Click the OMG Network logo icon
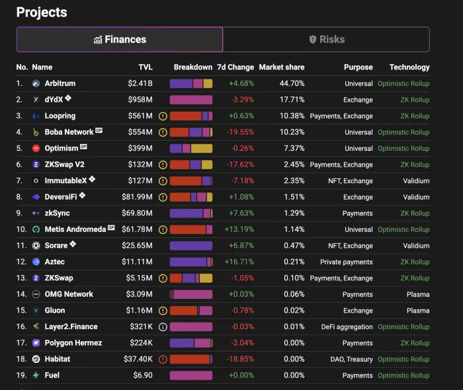This screenshot has height=390, width=463. (x=36, y=294)
